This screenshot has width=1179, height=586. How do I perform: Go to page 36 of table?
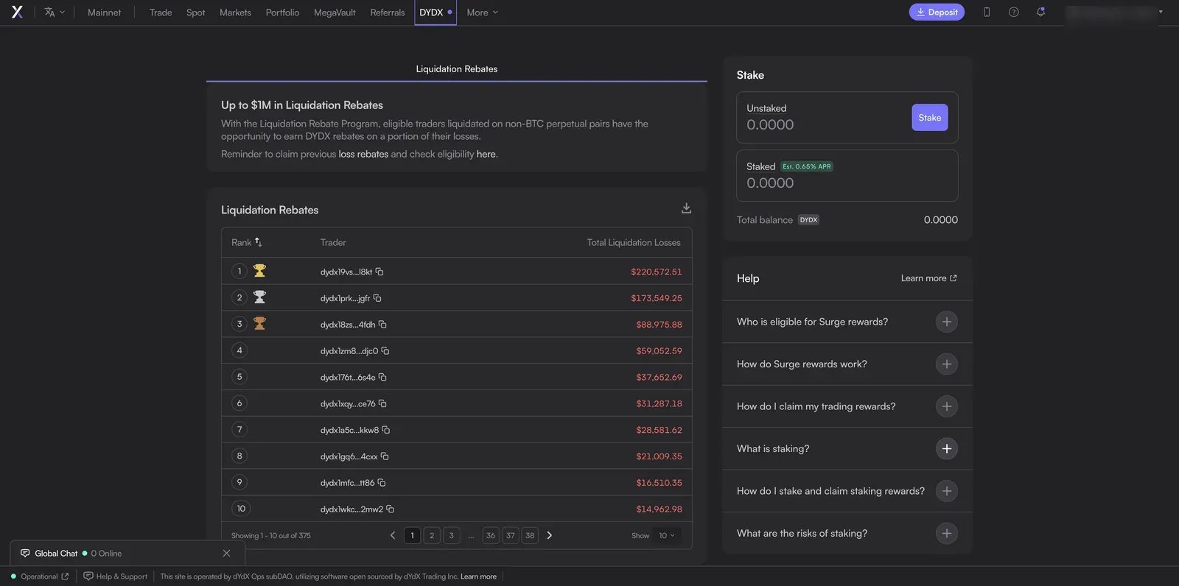[x=491, y=535]
